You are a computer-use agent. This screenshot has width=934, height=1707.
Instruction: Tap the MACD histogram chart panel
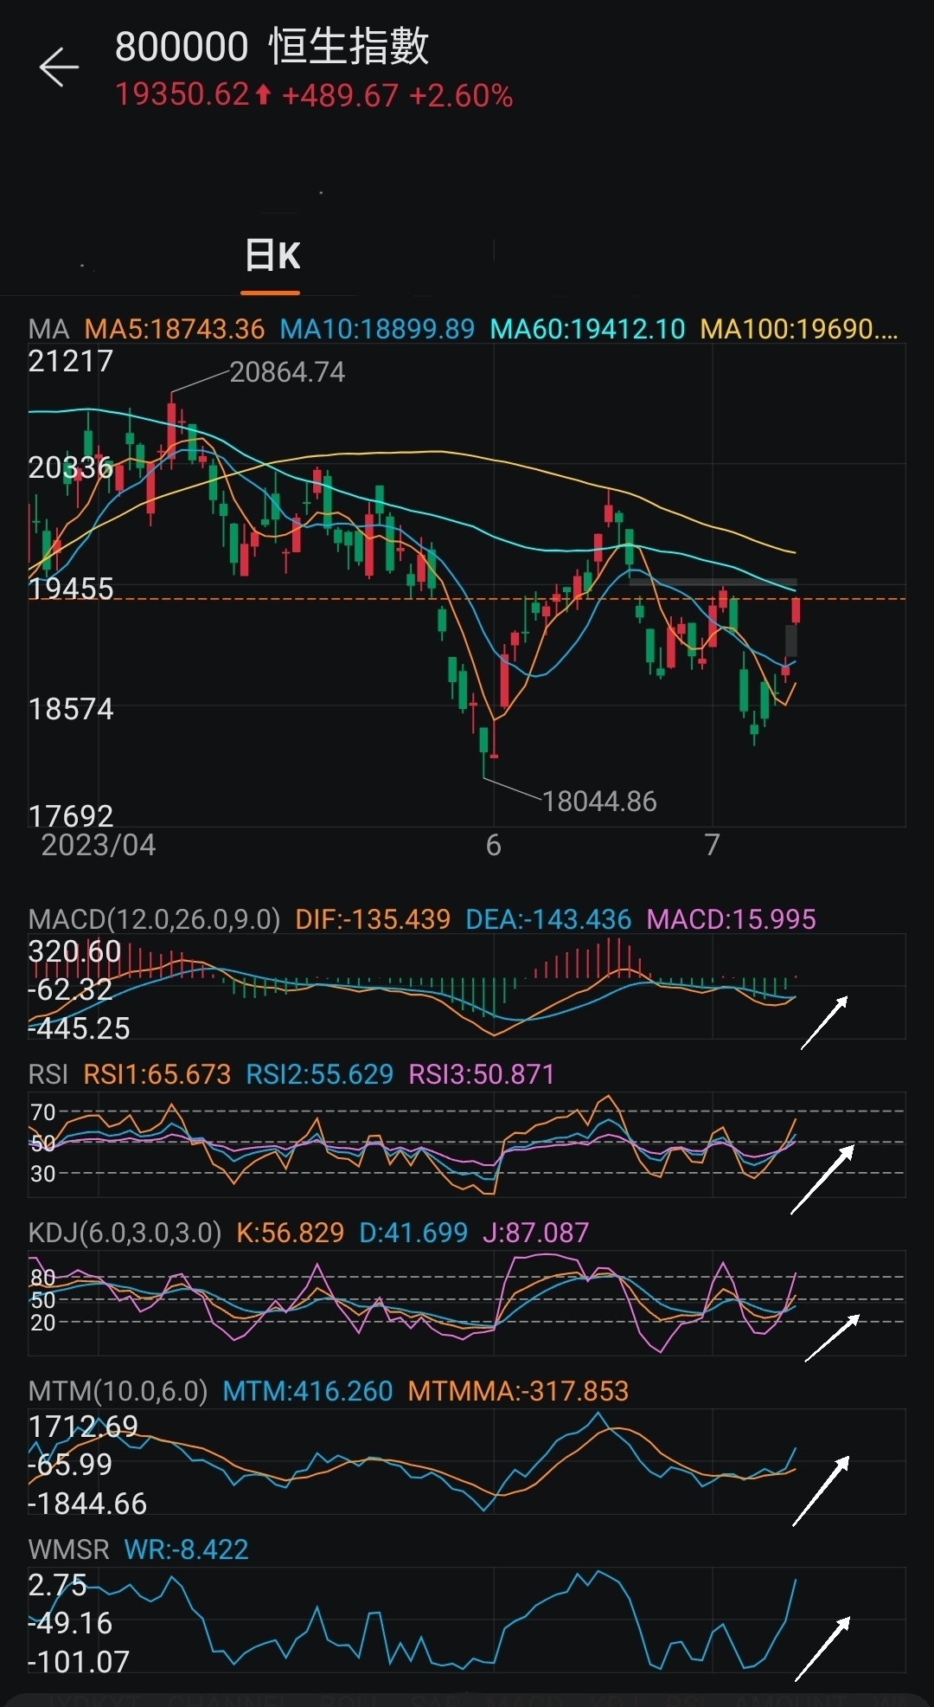467,986
